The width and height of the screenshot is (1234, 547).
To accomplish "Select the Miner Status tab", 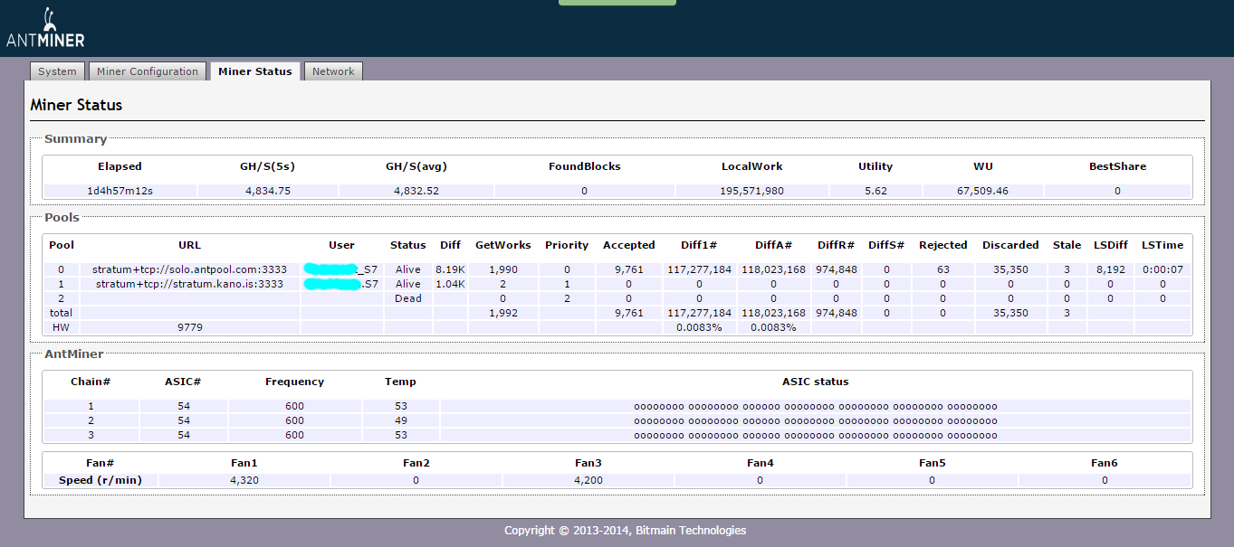I will click(x=255, y=71).
